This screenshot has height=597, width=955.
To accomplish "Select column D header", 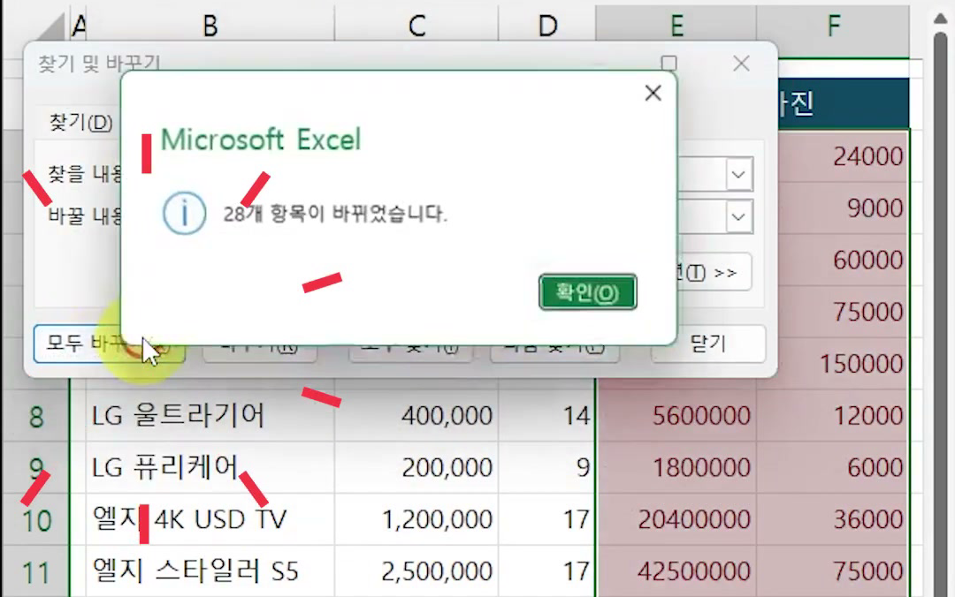I will 547,26.
